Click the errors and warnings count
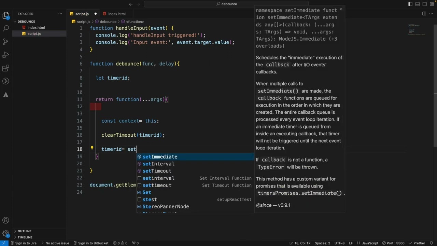This screenshot has width=437, height=246. (x=120, y=243)
